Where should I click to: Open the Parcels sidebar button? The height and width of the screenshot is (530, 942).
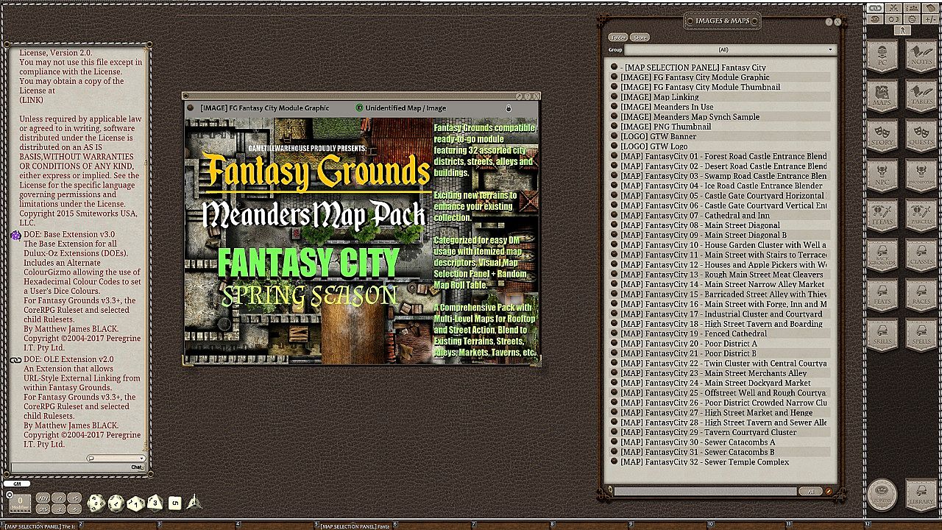click(920, 216)
